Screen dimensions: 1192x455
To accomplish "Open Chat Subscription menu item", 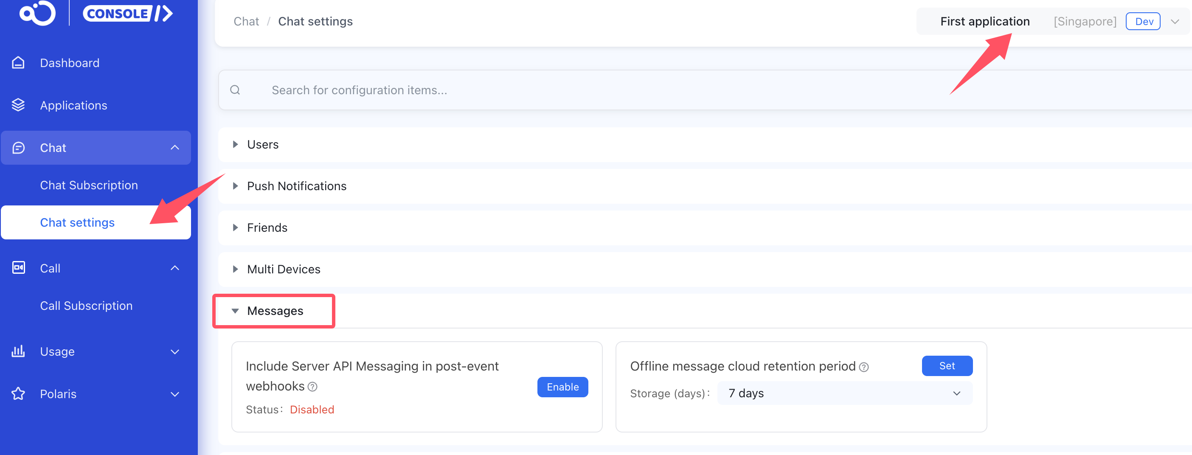I will [89, 185].
